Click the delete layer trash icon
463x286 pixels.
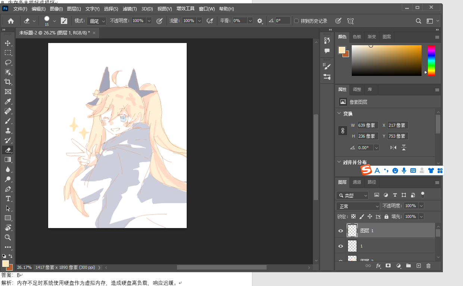[428, 266]
